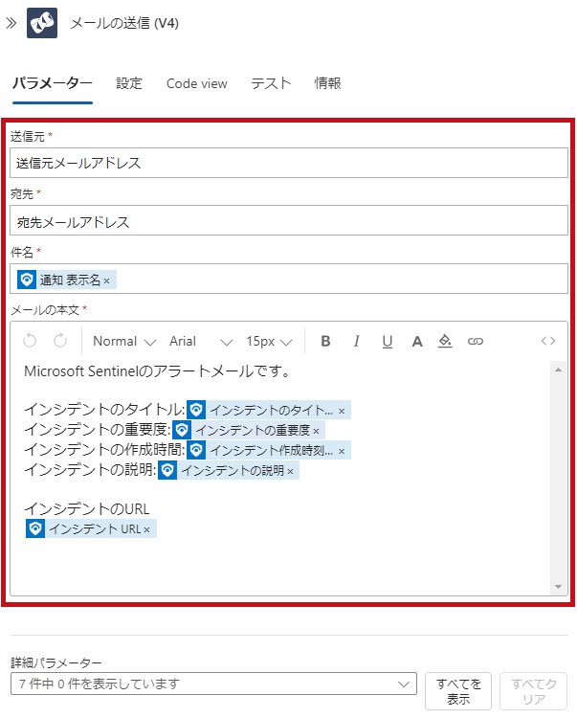Click the 件名 input field
The image size is (577, 718).
289,279
